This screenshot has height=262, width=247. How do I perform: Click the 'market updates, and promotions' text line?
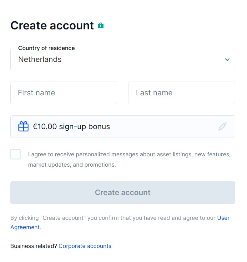72,165
